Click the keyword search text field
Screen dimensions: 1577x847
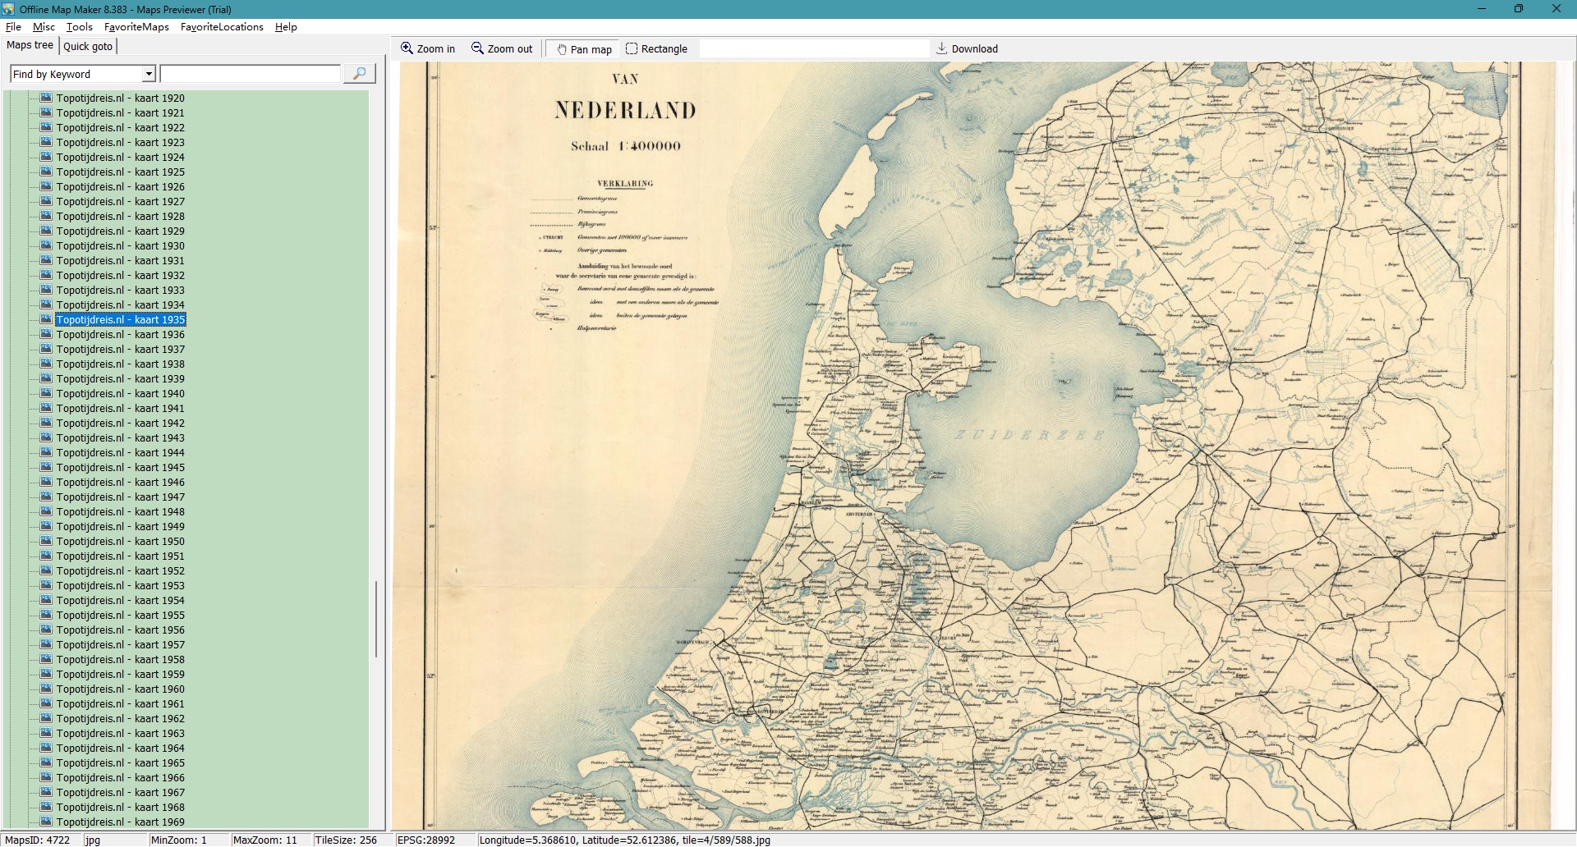pos(250,74)
